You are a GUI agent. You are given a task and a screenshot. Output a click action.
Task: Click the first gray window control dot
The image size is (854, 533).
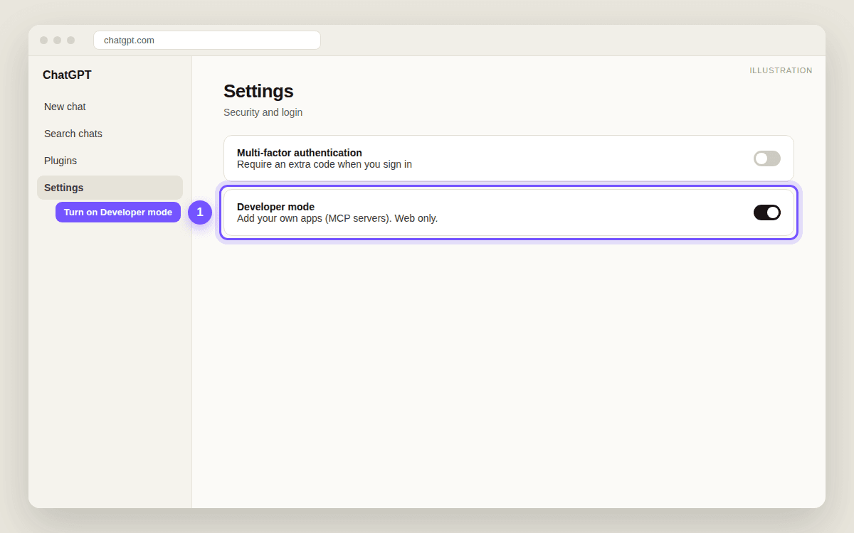[x=44, y=41]
